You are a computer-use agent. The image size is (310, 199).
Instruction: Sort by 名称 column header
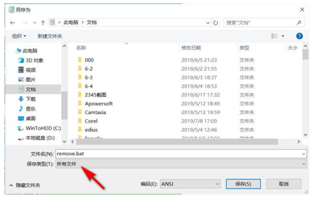pos(81,48)
